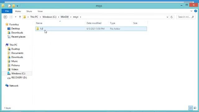This screenshot has height=112, width=199.
Task: Open the View ribbon tab
Action: point(40,11)
